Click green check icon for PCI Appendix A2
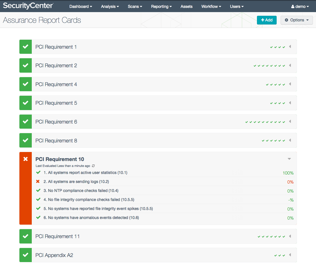Screen dimensions: 316x266 [25, 255]
